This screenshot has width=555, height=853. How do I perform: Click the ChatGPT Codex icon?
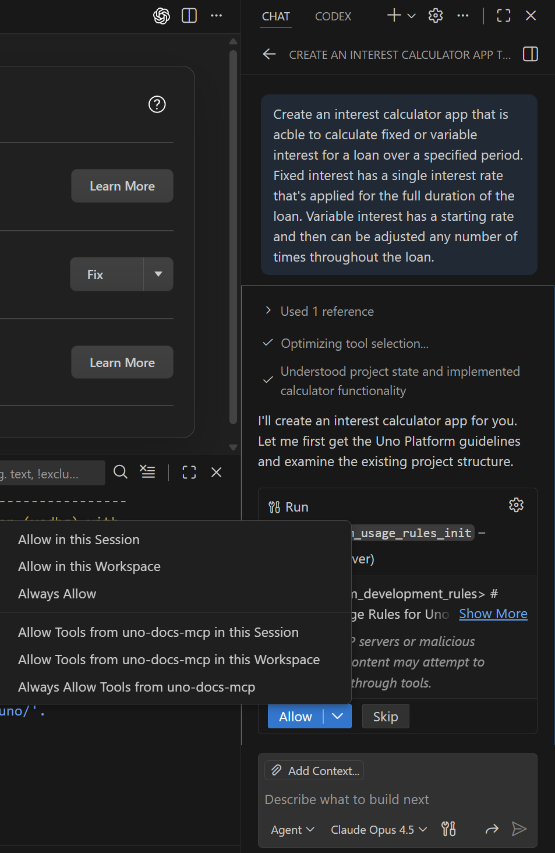click(161, 16)
